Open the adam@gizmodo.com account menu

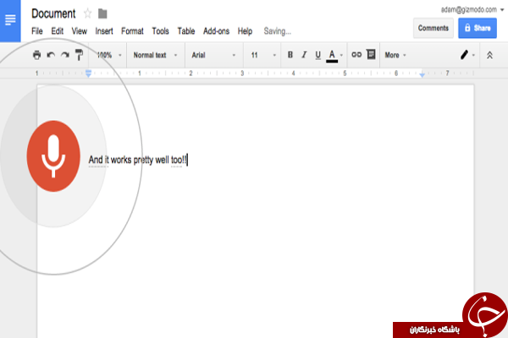(x=472, y=9)
